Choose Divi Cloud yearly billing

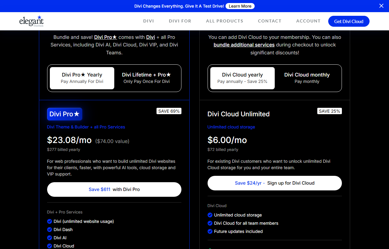(x=243, y=78)
